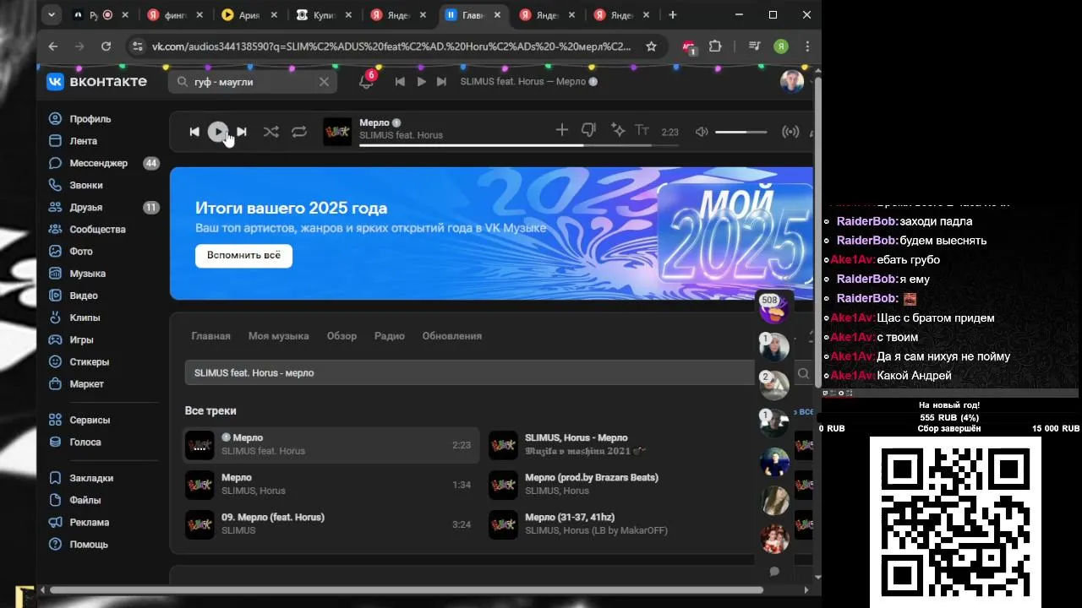This screenshot has width=1082, height=608.
Task: Open the SLIMUS feat. Horus artist link in player
Action: [x=401, y=136]
